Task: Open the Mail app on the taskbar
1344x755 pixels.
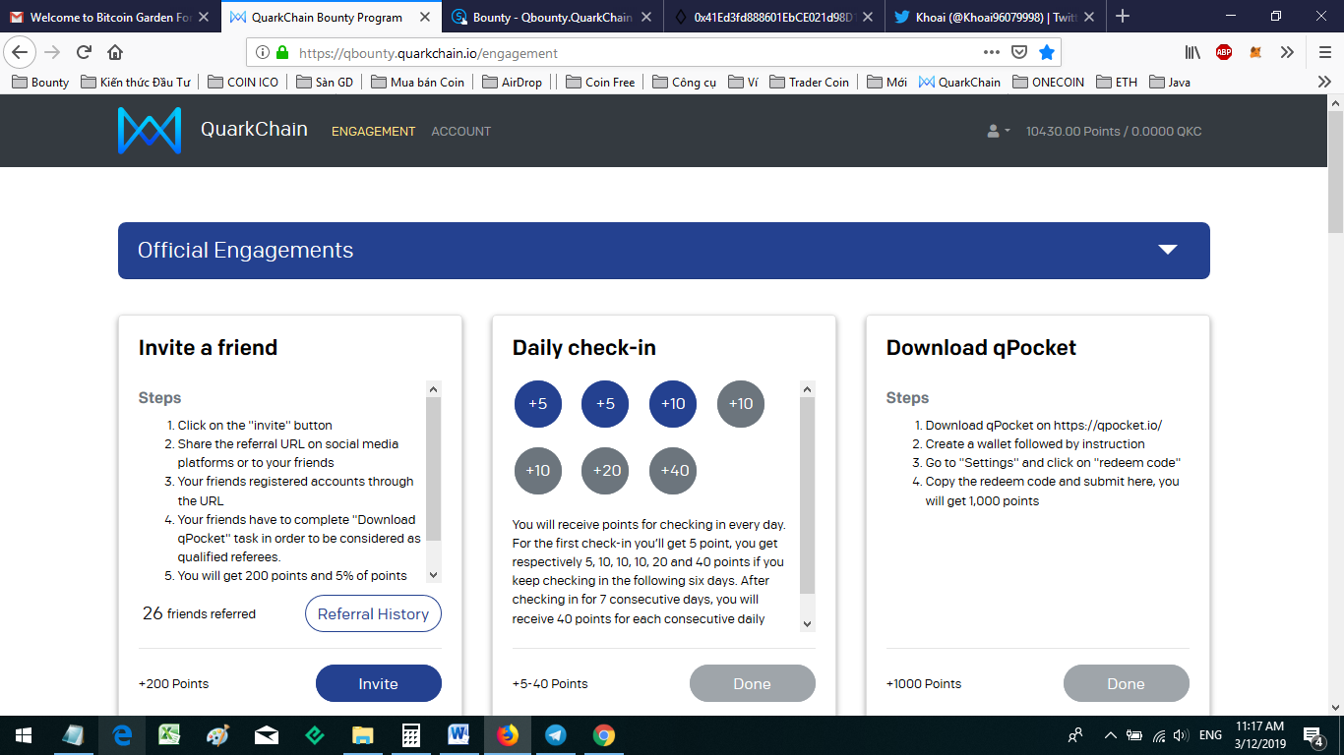Action: tap(267, 735)
